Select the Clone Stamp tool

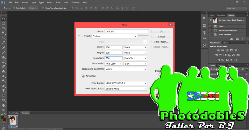point(3,57)
